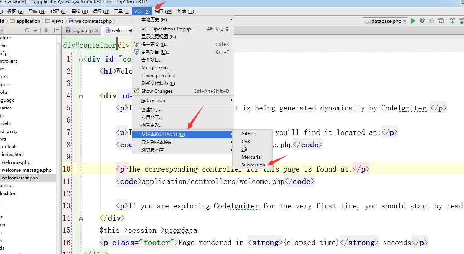Screen dimensions: 464x254
Task: Toggle listening for debug connections icon
Action: pos(441,21)
